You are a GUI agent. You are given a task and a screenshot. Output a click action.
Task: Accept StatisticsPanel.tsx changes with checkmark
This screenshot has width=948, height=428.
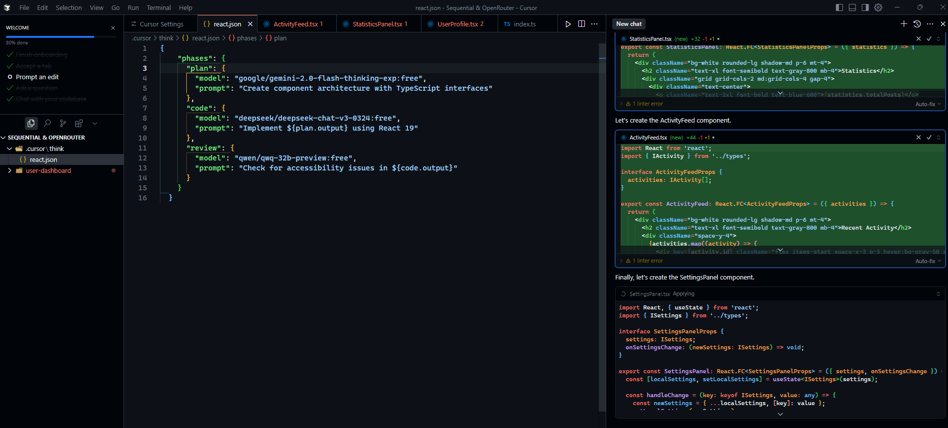pos(929,39)
